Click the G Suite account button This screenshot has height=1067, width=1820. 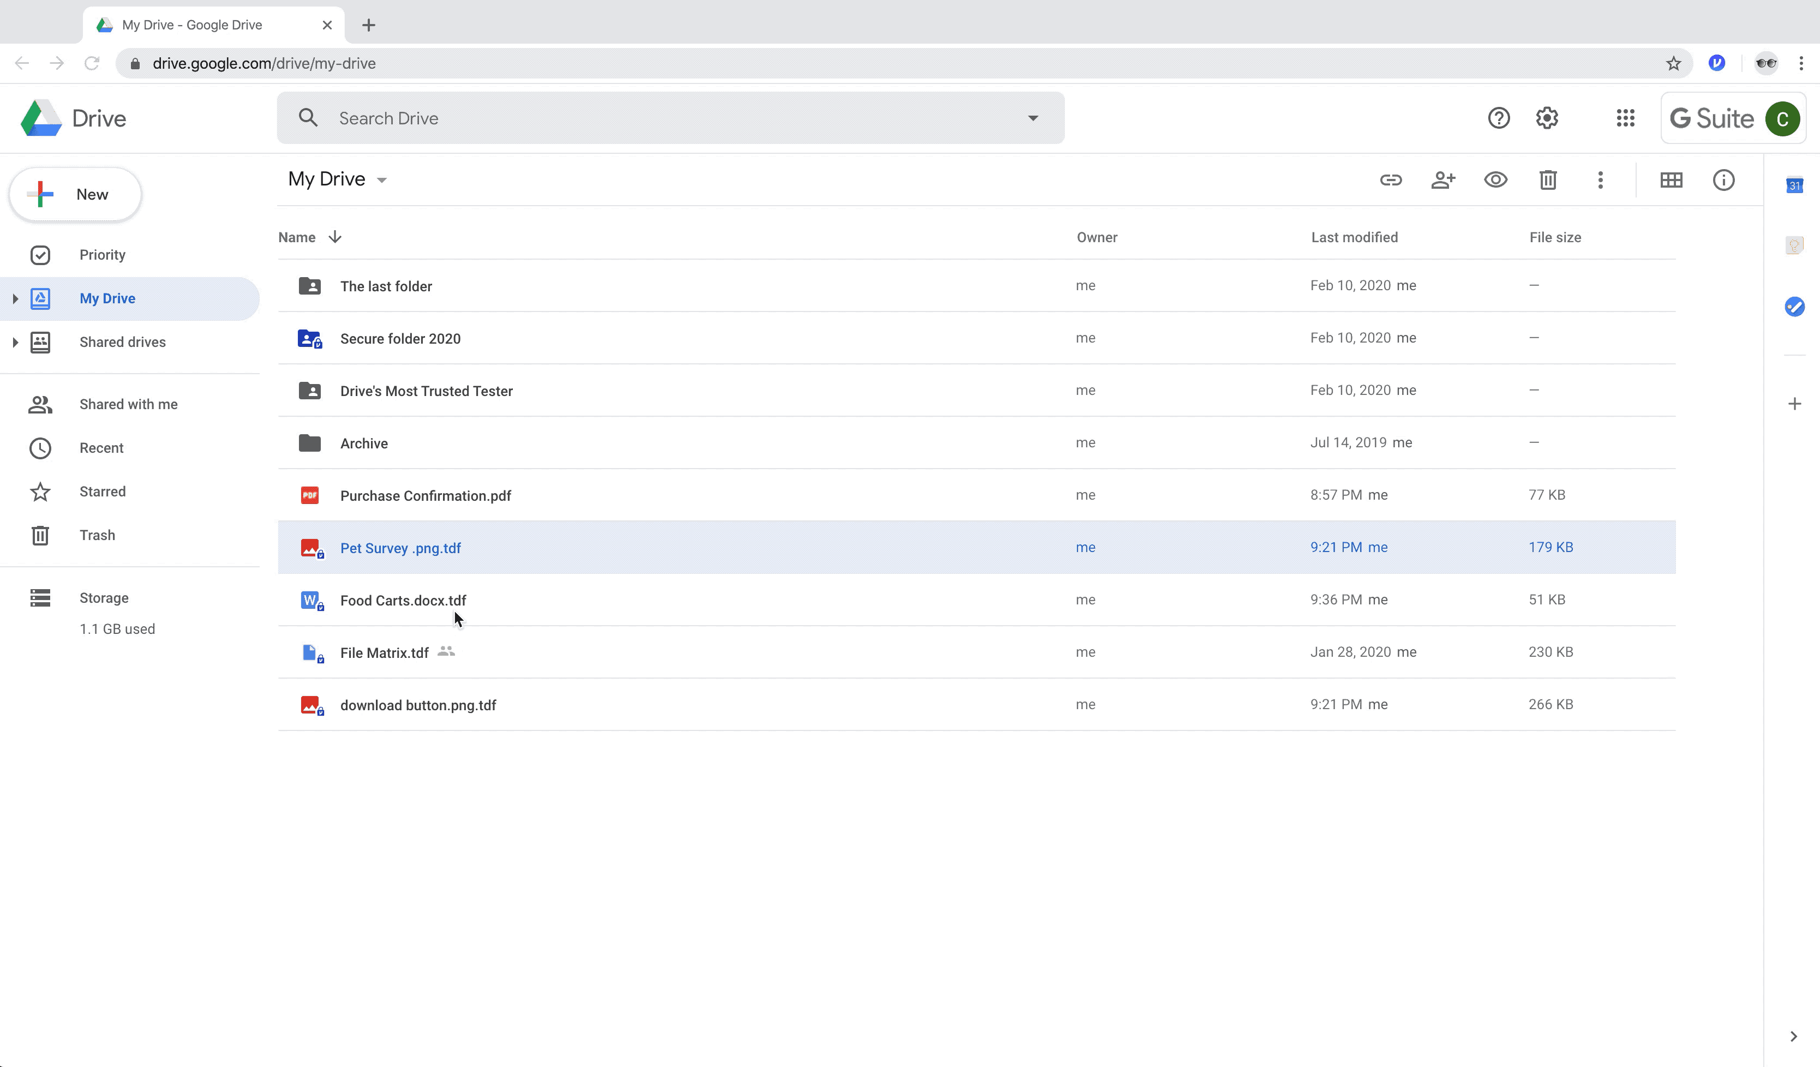click(1733, 118)
